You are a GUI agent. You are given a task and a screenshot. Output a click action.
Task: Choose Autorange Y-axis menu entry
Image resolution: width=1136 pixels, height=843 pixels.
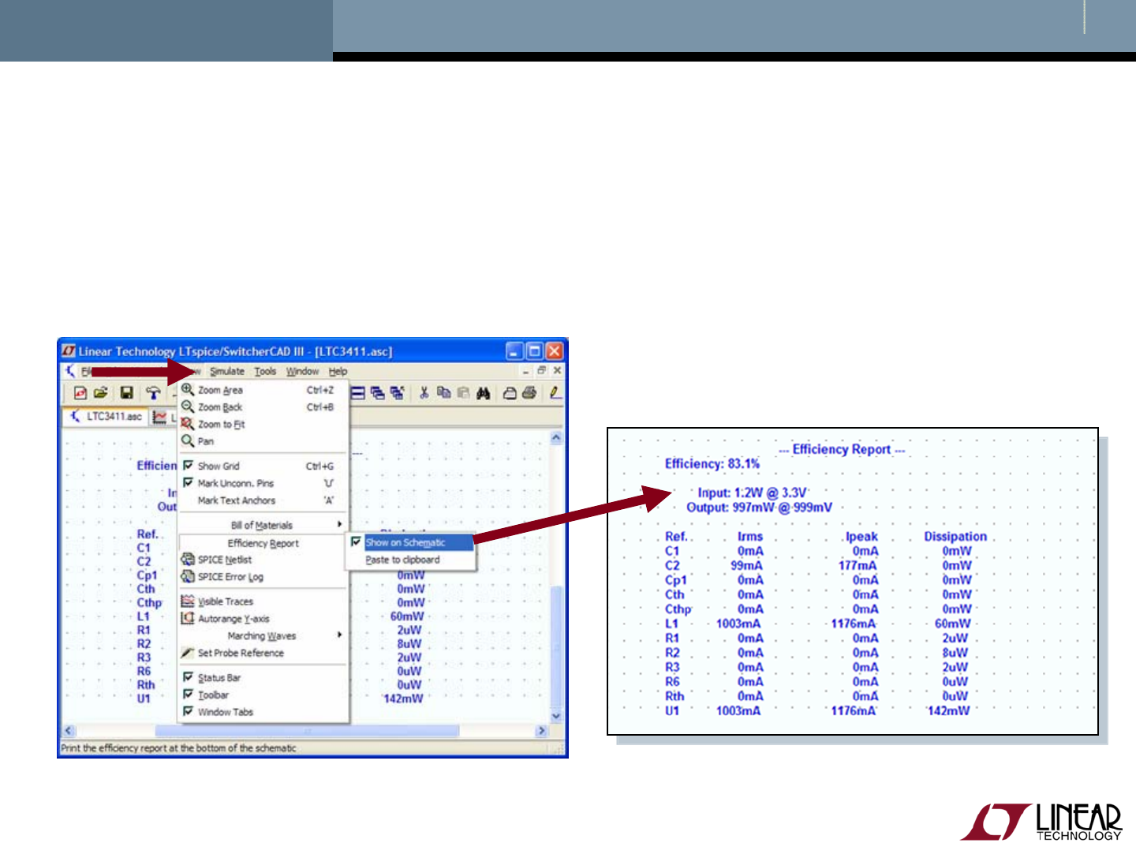click(x=263, y=619)
